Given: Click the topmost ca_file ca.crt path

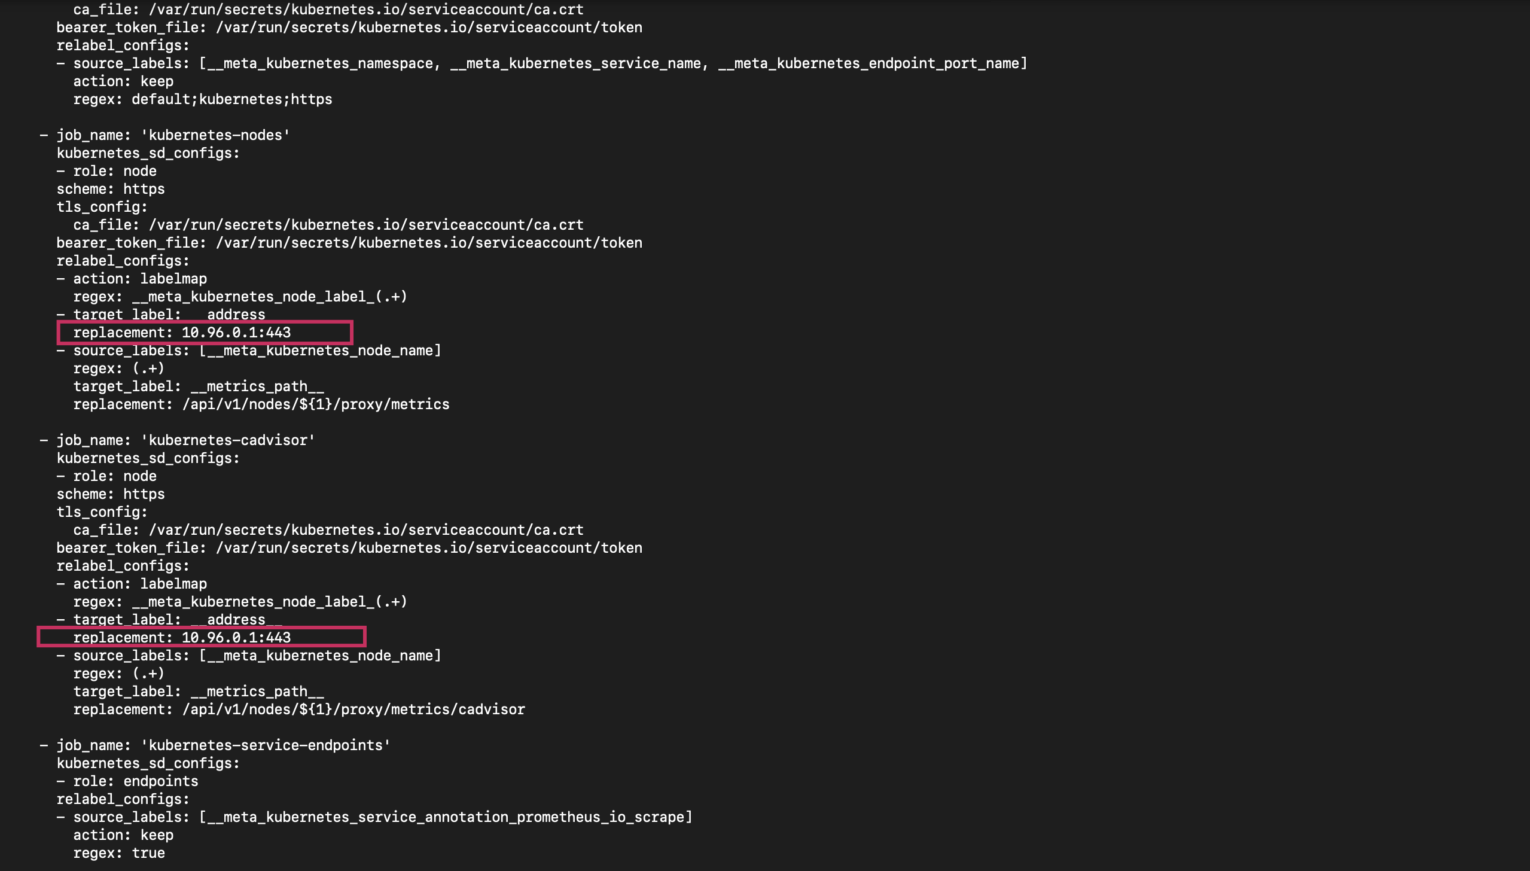Looking at the screenshot, I should coord(365,10).
